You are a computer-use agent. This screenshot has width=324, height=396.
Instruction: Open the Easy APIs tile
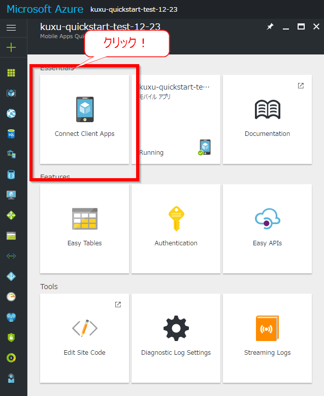coord(267,229)
